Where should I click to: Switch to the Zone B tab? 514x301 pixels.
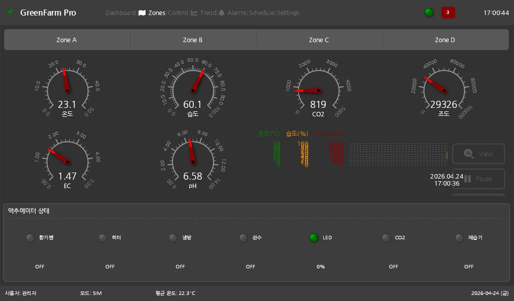tap(193, 39)
